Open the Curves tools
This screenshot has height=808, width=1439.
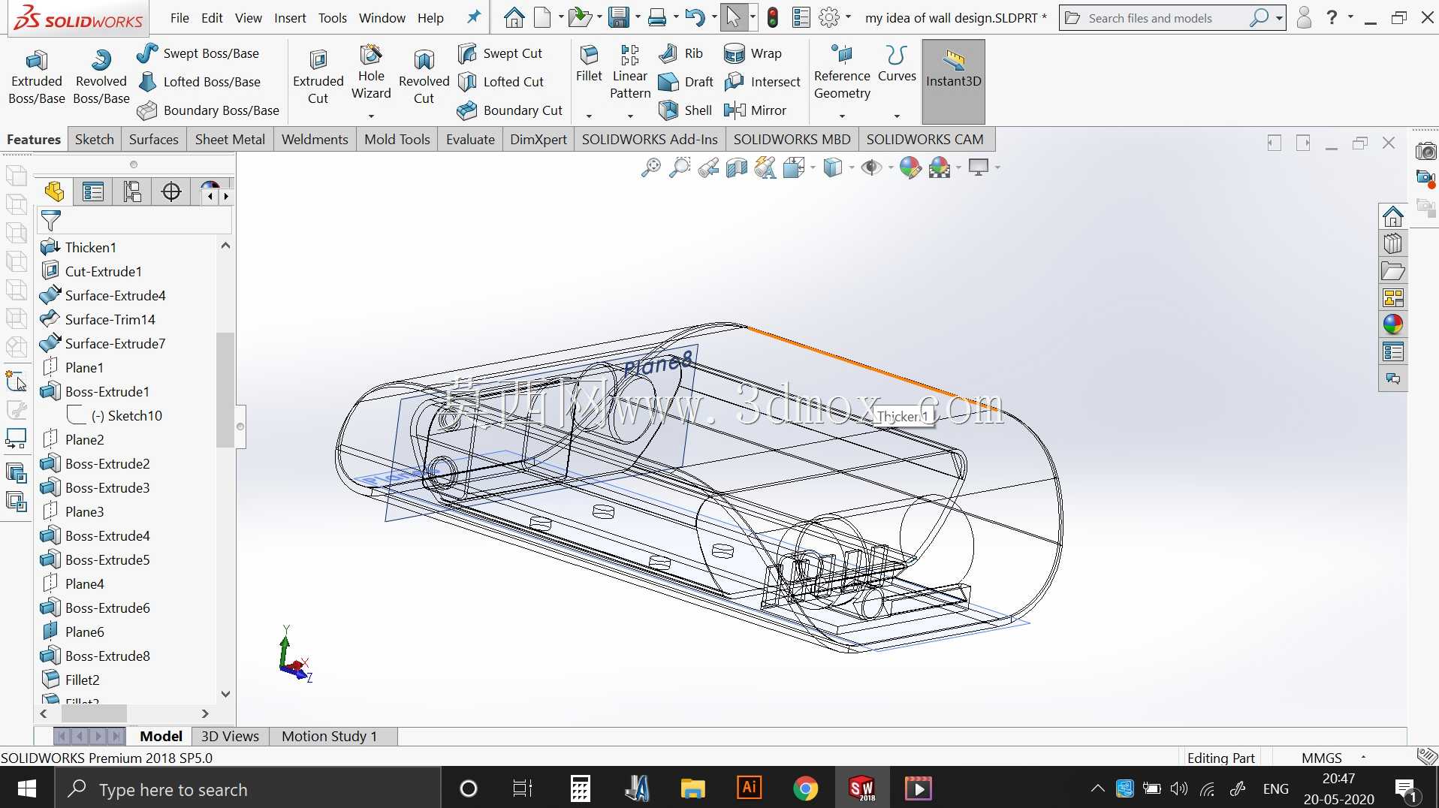897,64
